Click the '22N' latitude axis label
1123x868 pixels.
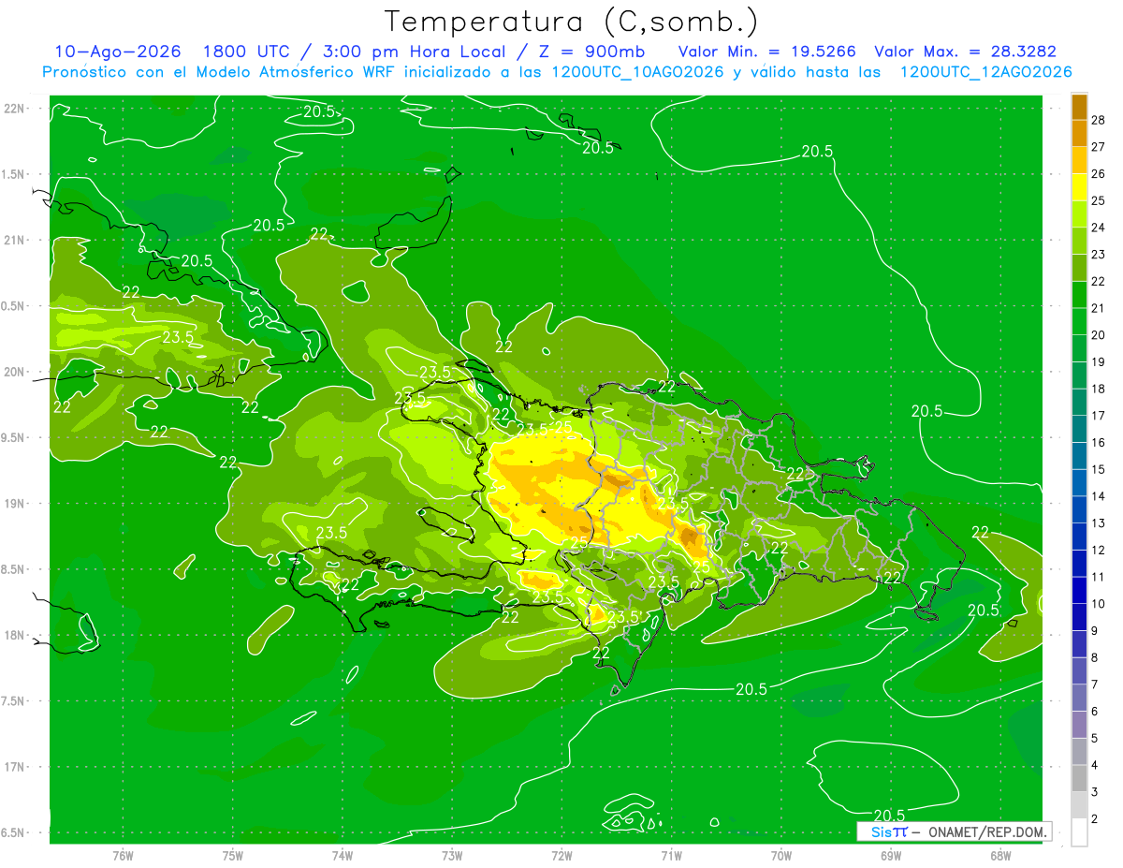[14, 109]
